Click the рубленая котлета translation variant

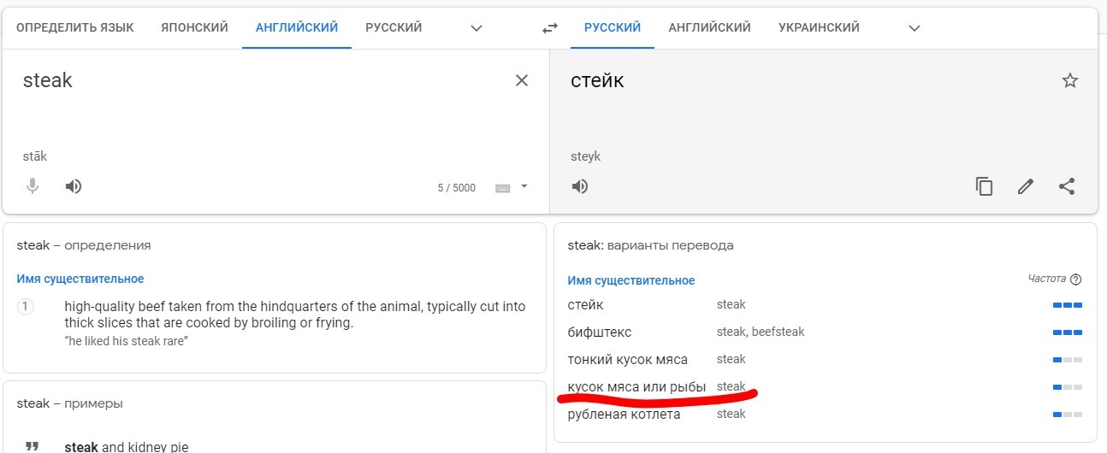624,415
